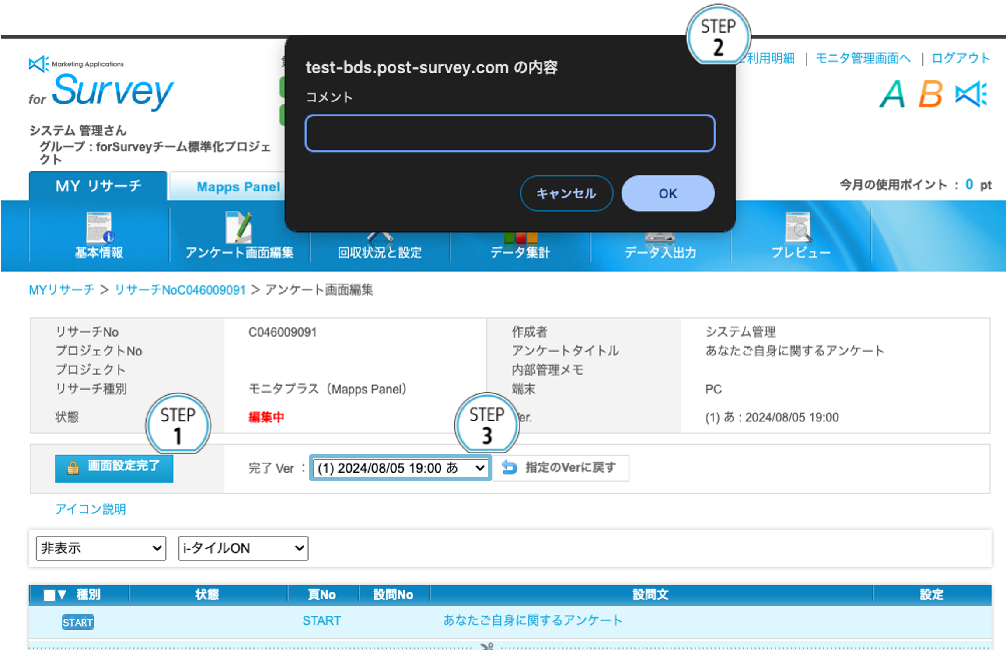This screenshot has width=1006, height=651.
Task: Click the orange B icon top right
Action: (929, 94)
